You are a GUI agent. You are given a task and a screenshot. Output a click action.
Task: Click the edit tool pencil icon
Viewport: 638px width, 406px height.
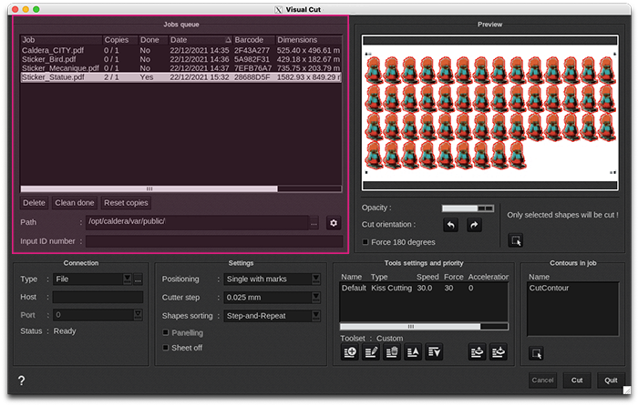click(370, 353)
